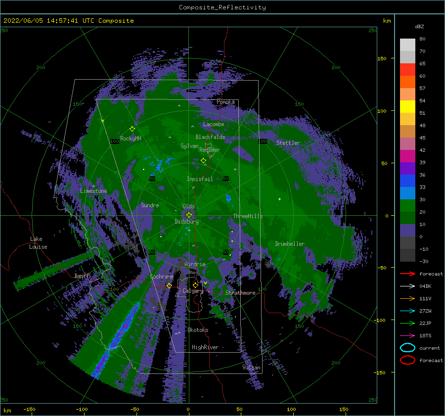Click the Airdrie city label
445x416 pixels.
tap(195, 264)
